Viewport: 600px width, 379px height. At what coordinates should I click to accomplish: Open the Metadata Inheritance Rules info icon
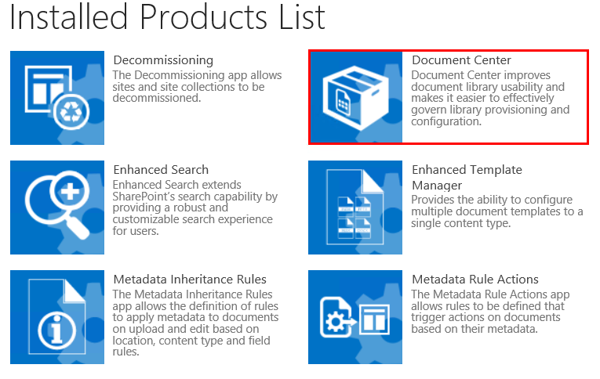click(56, 317)
